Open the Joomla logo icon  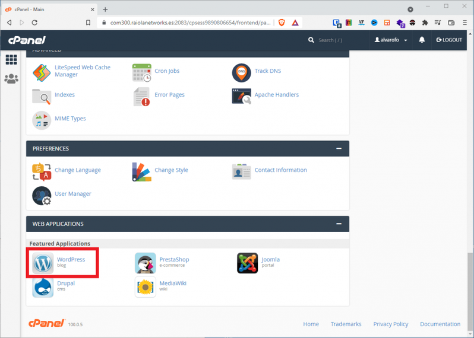[248, 263]
